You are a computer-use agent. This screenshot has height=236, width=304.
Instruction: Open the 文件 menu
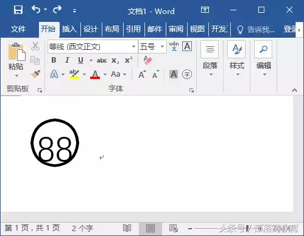(18, 29)
